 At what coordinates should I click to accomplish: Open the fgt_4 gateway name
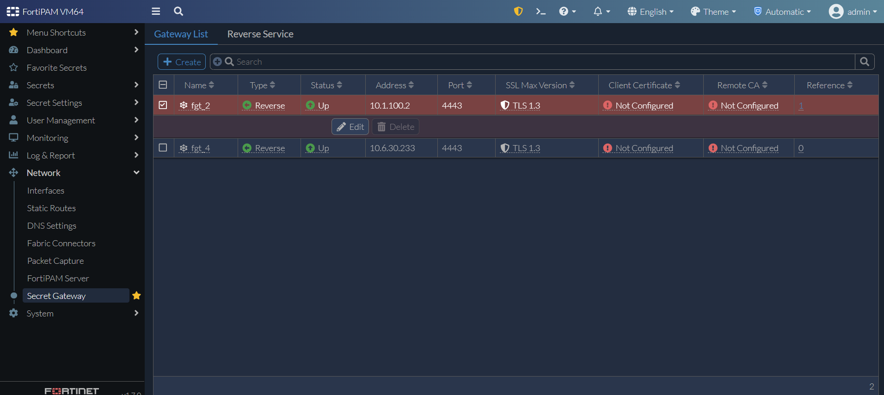tap(201, 148)
